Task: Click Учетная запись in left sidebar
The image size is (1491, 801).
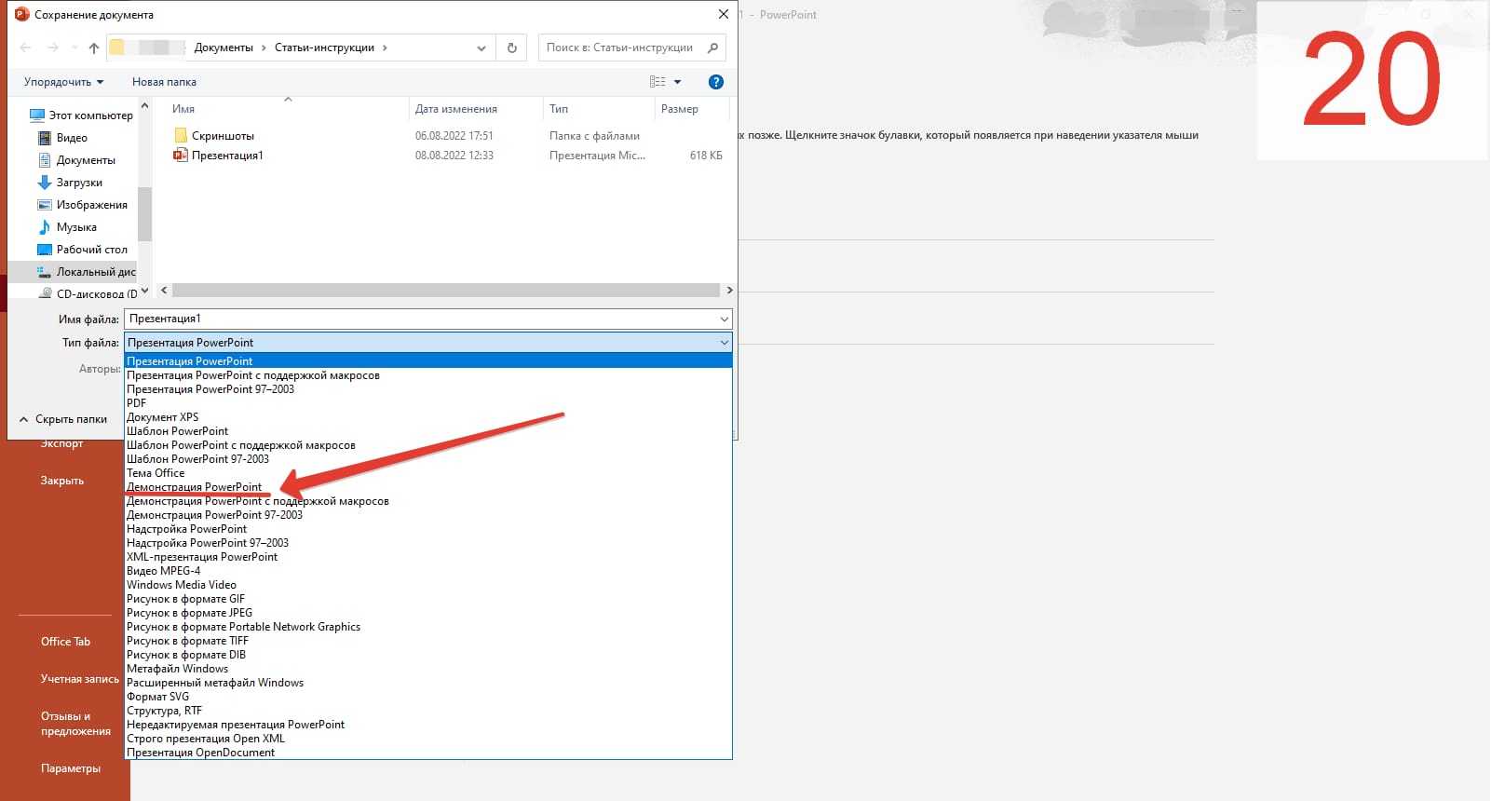Action: (79, 679)
